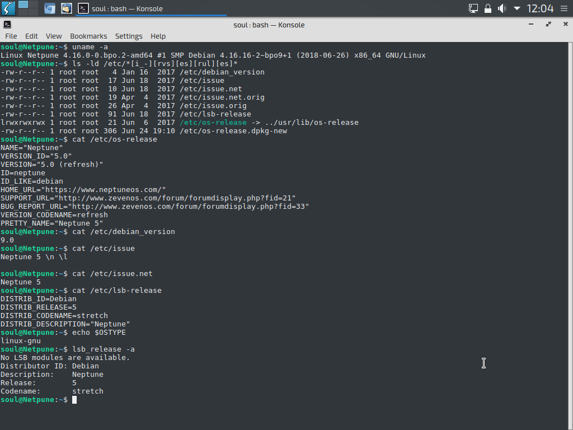Open the Neptune application launcher
Screen dimensions: 573x430
pos(8,8)
